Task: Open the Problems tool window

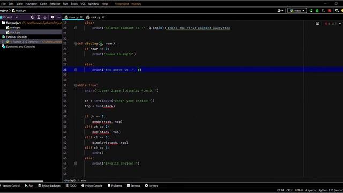Action: click(115, 185)
